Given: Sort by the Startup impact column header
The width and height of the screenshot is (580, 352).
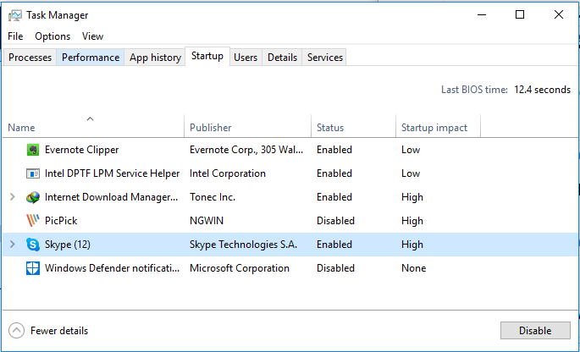Looking at the screenshot, I should pos(438,126).
